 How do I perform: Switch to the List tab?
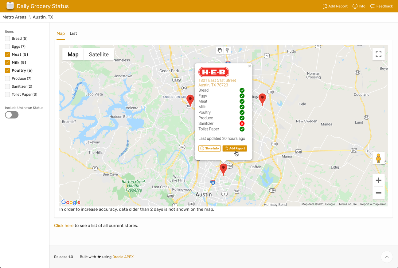coord(73,33)
